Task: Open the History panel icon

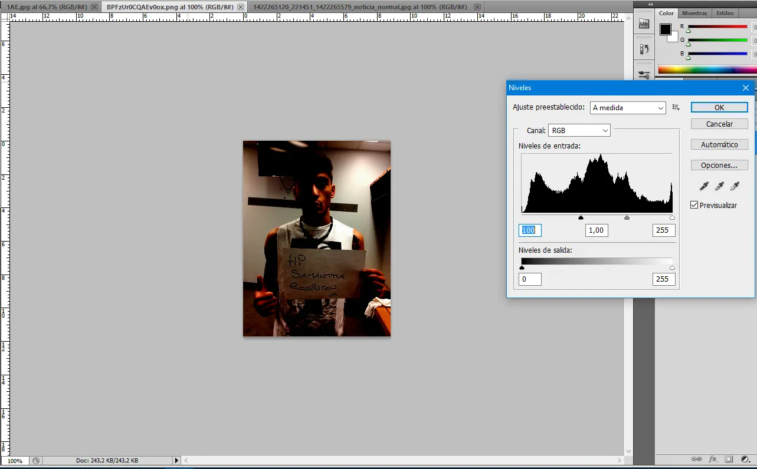Action: point(644,50)
